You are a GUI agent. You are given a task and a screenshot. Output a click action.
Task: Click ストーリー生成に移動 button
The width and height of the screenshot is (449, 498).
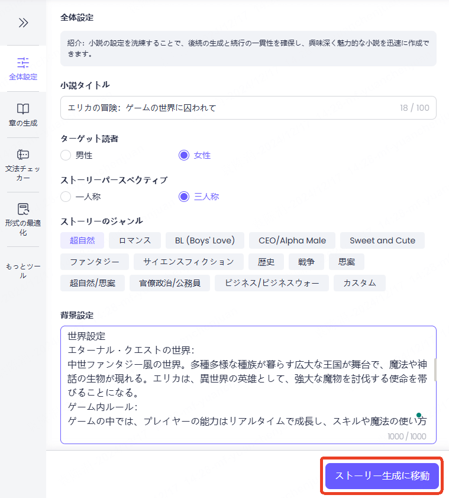(x=382, y=475)
